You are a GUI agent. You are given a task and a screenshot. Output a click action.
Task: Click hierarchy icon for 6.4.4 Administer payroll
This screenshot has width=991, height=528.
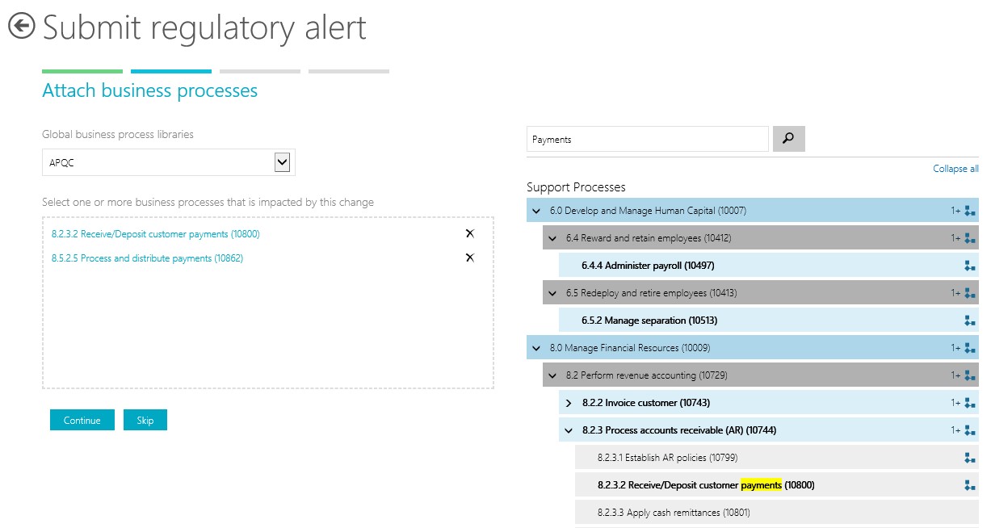point(970,266)
